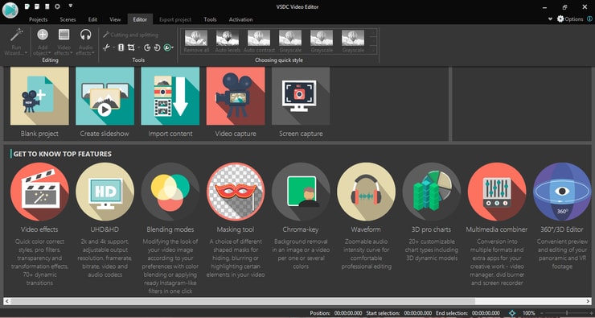The height and width of the screenshot is (318, 595).
Task: Click the scissors cut tool icon
Action: tap(107, 47)
